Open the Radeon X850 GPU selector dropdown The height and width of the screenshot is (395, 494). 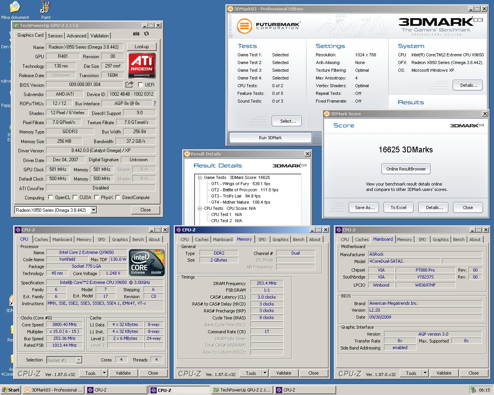tap(93, 210)
